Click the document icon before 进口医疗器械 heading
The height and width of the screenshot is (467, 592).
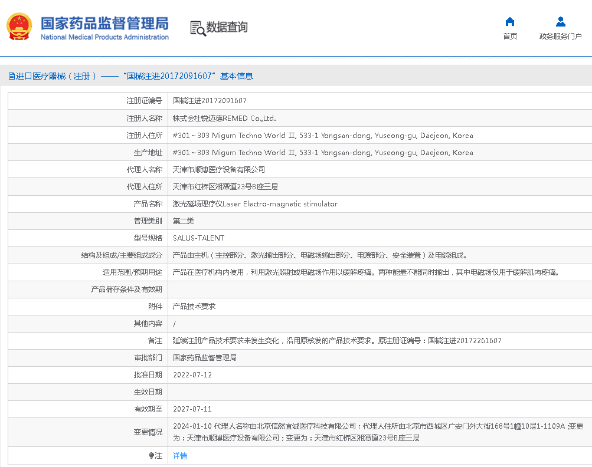point(11,76)
